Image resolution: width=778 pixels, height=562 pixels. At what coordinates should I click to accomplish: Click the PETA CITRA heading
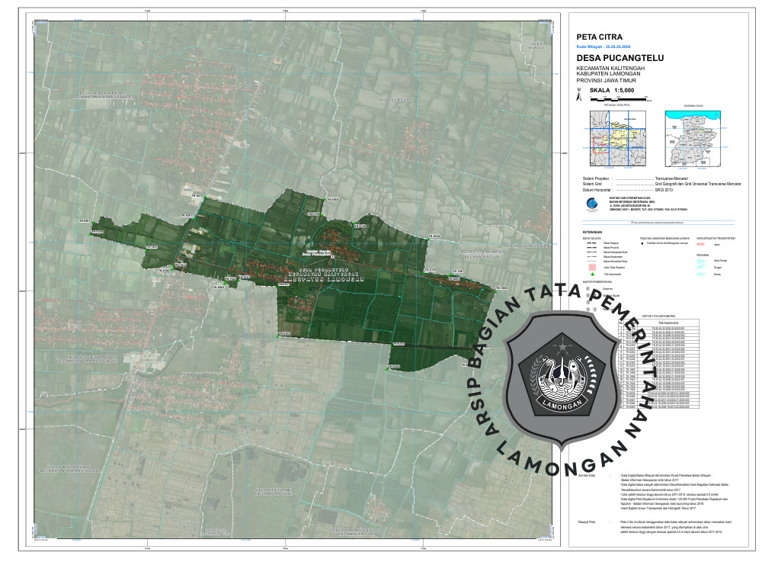pyautogui.click(x=600, y=37)
